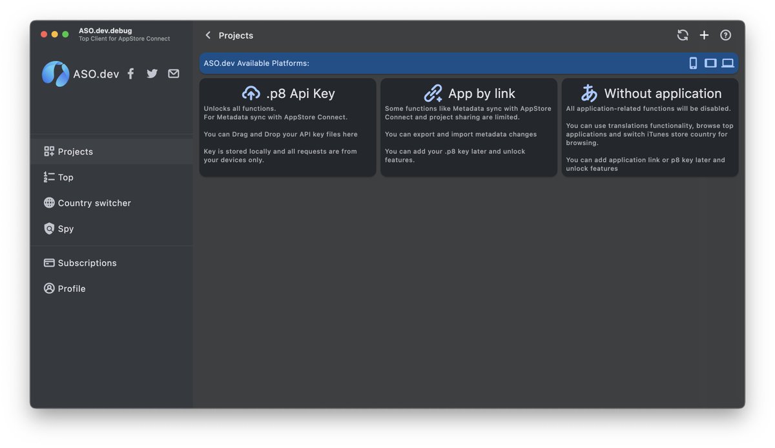Screen dimensions: 775x448
Task: Open the Projects sidebar item
Action: click(112, 151)
